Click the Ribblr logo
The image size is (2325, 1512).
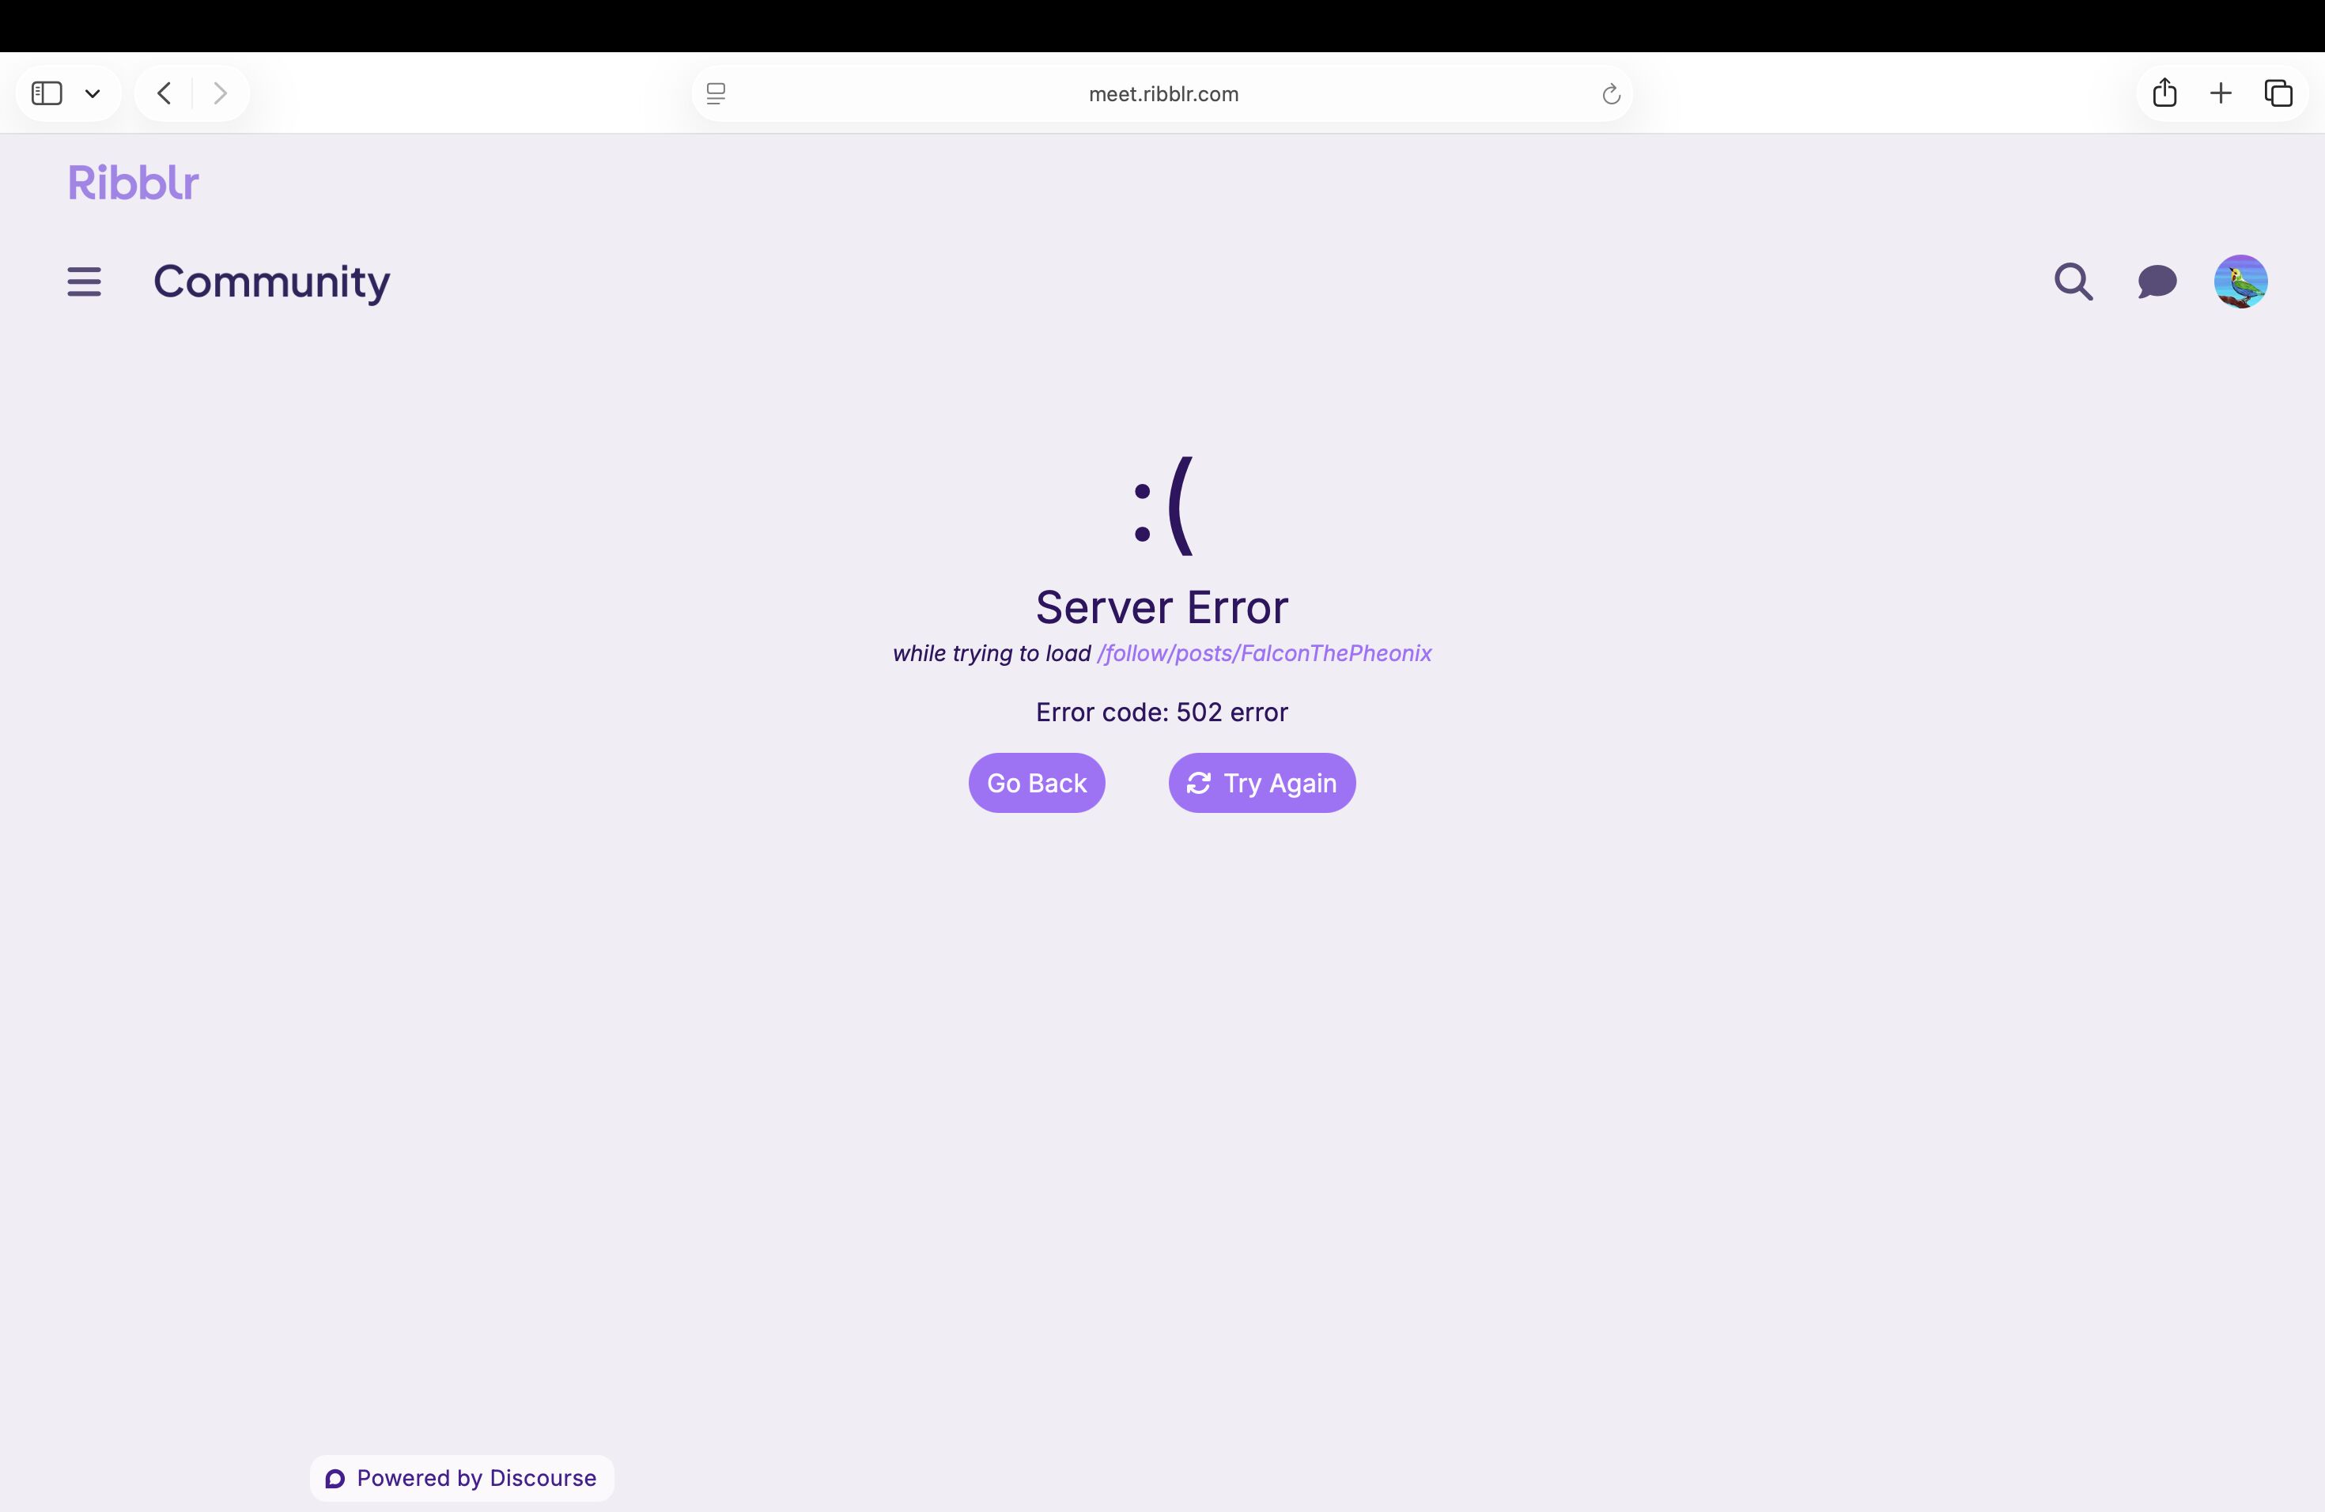[133, 183]
